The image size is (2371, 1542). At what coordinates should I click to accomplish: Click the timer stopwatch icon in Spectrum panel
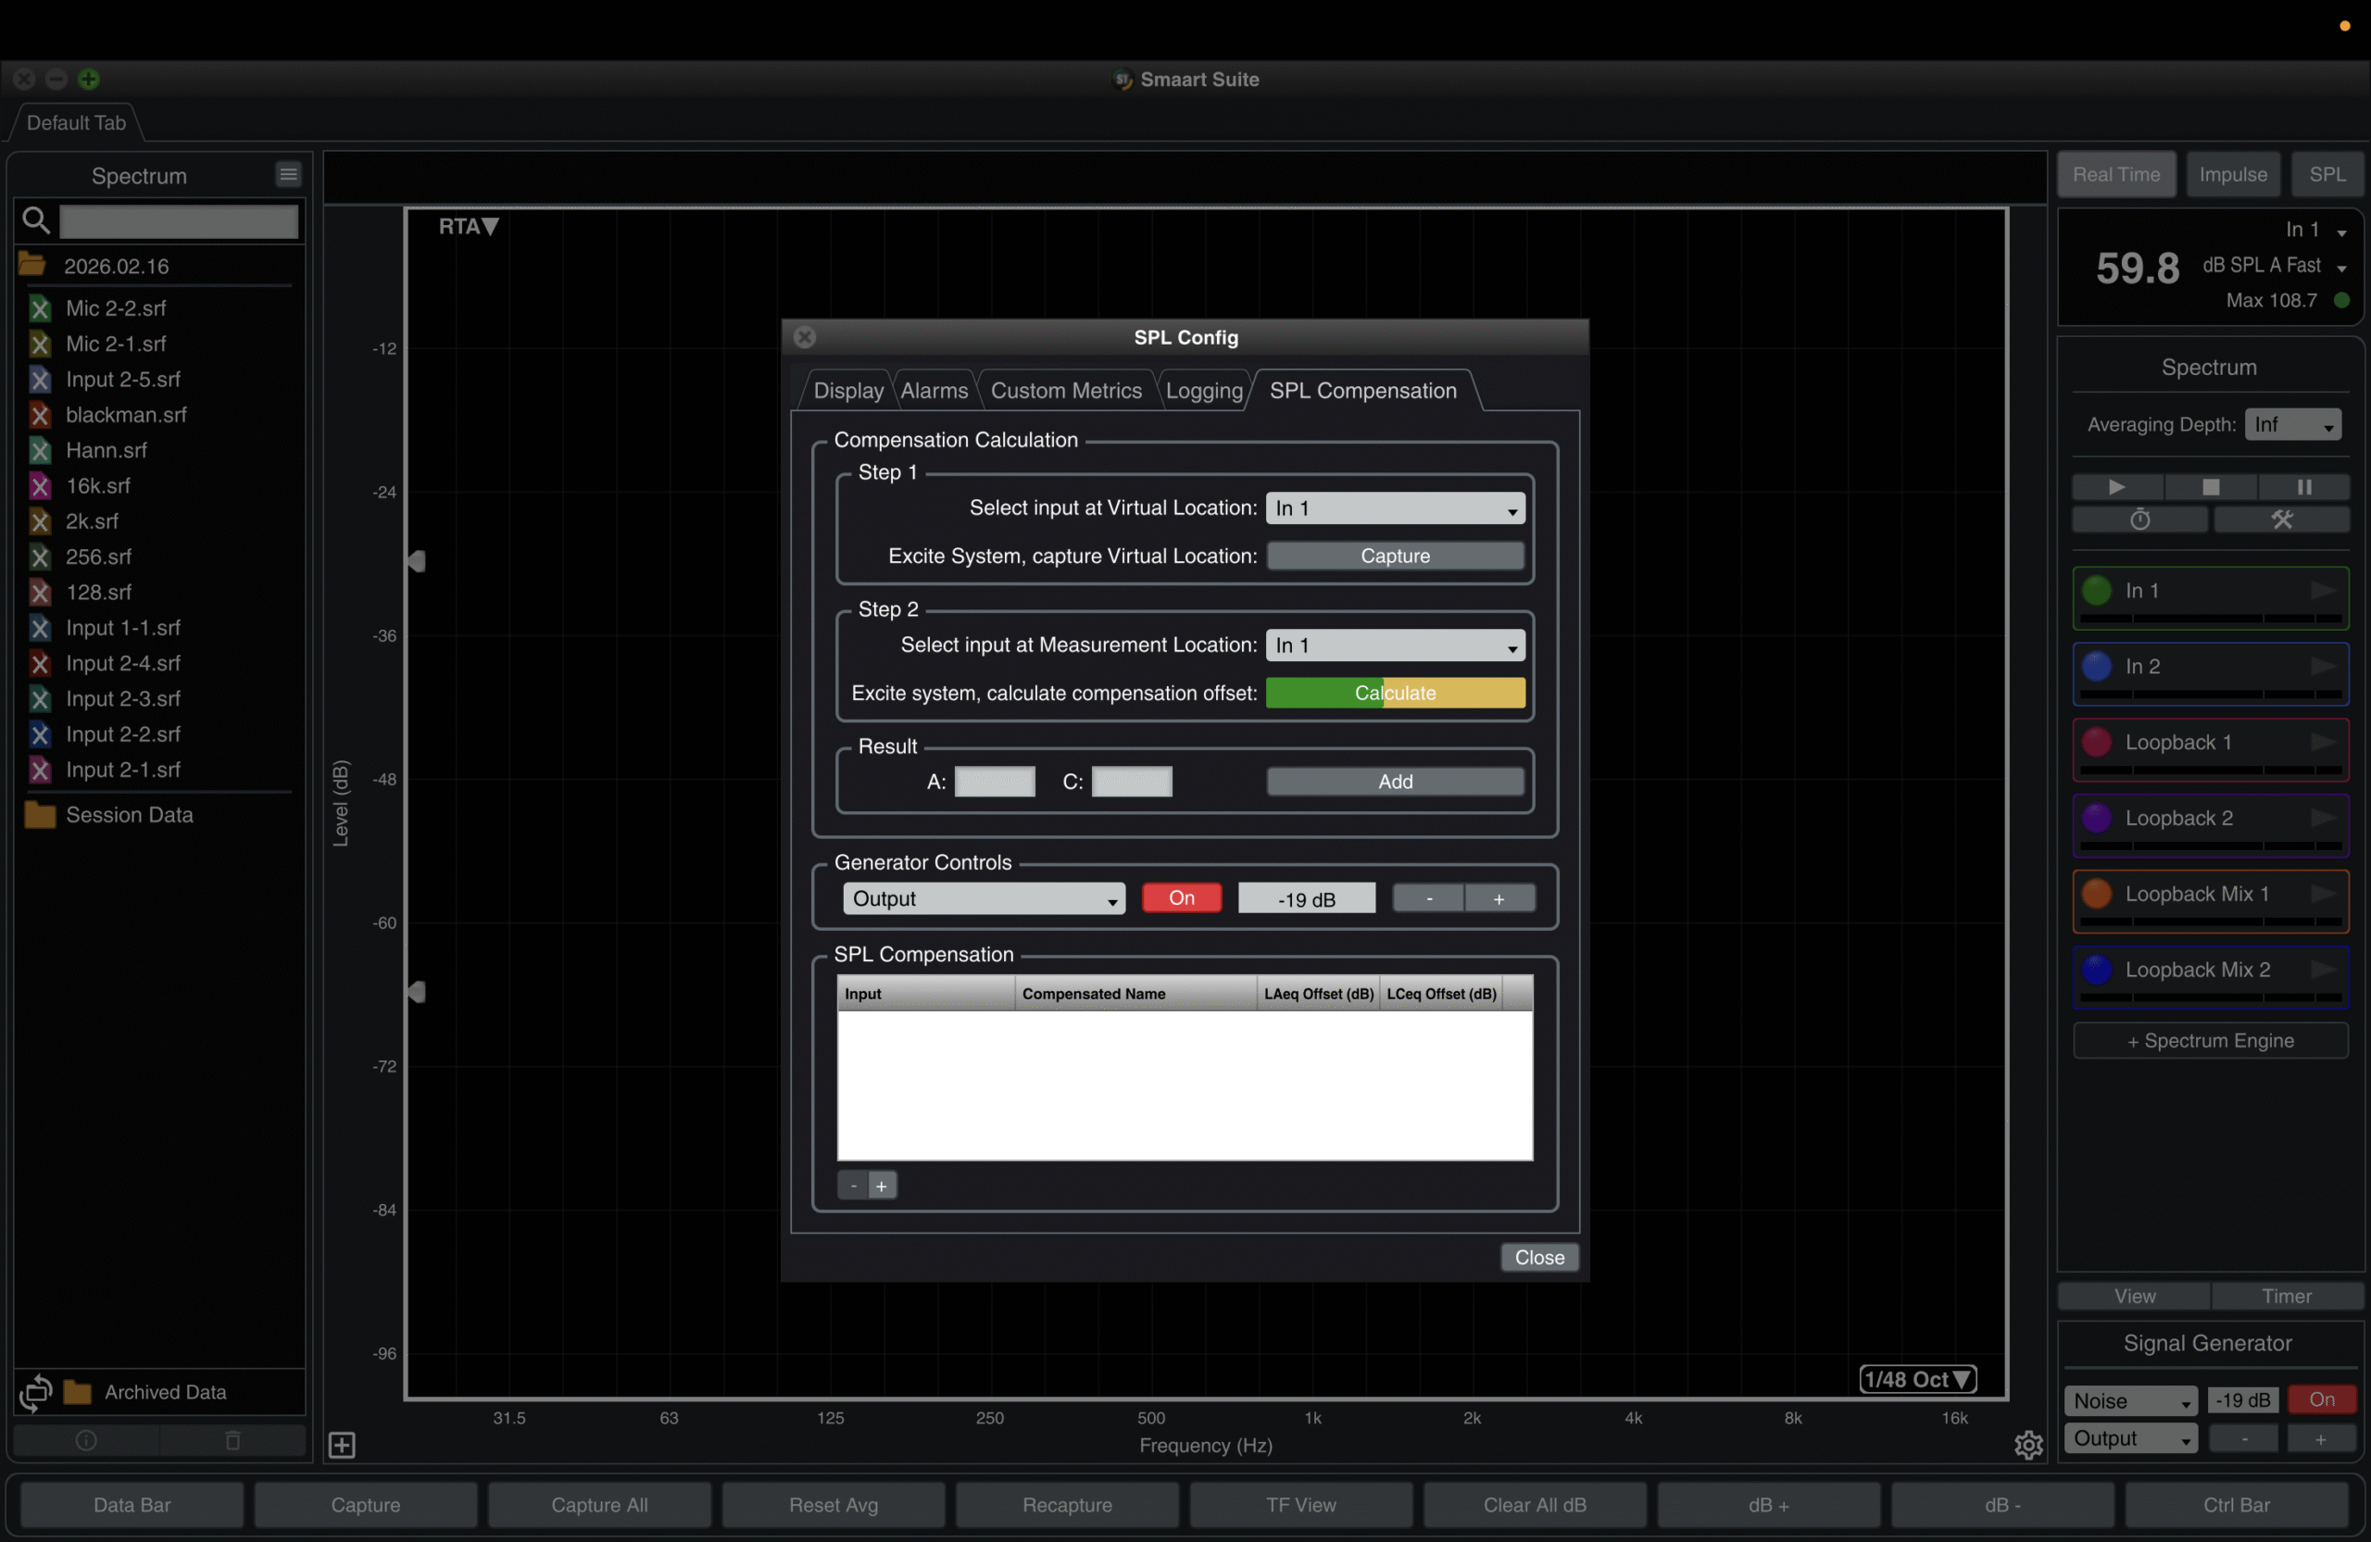[x=2139, y=520]
